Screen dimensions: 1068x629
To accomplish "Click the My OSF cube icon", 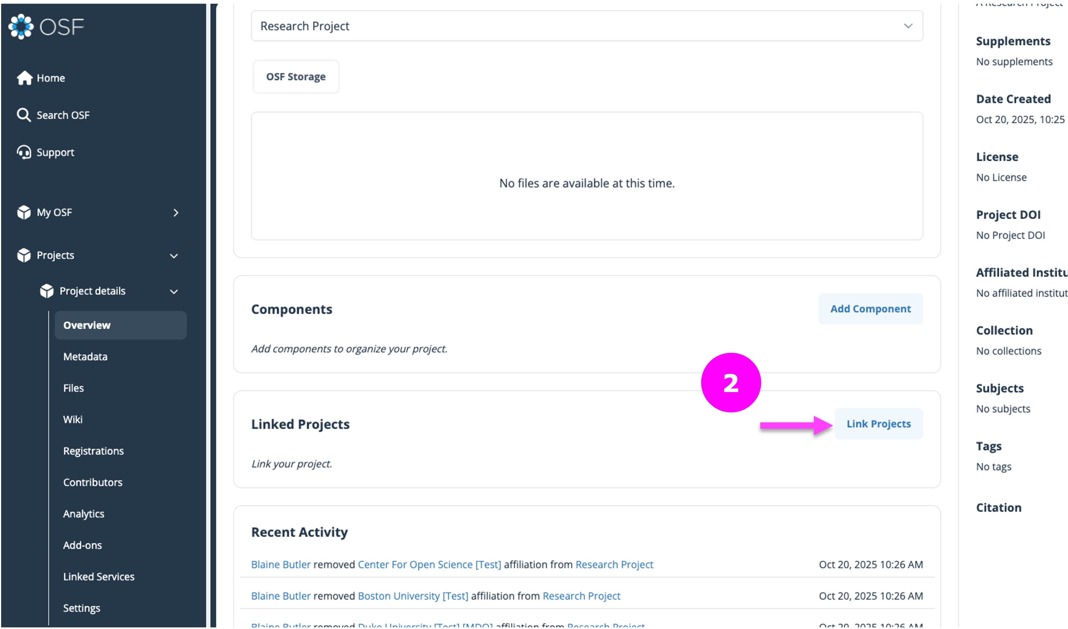I will click(24, 212).
